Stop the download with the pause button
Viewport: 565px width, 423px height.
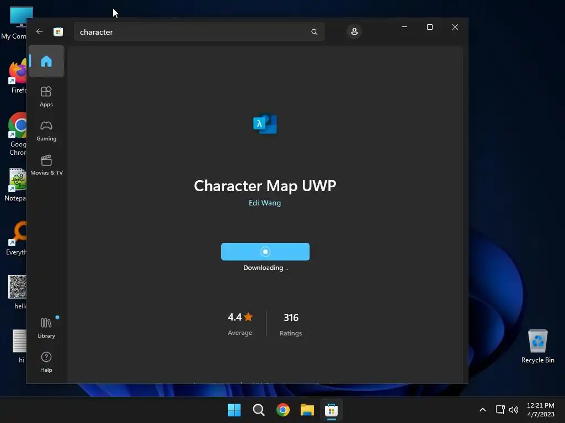[x=265, y=251]
